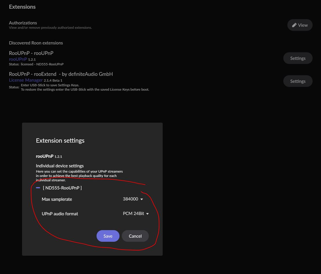View authorized extensions
Image resolution: width=321 pixels, height=274 pixels.
(x=300, y=25)
